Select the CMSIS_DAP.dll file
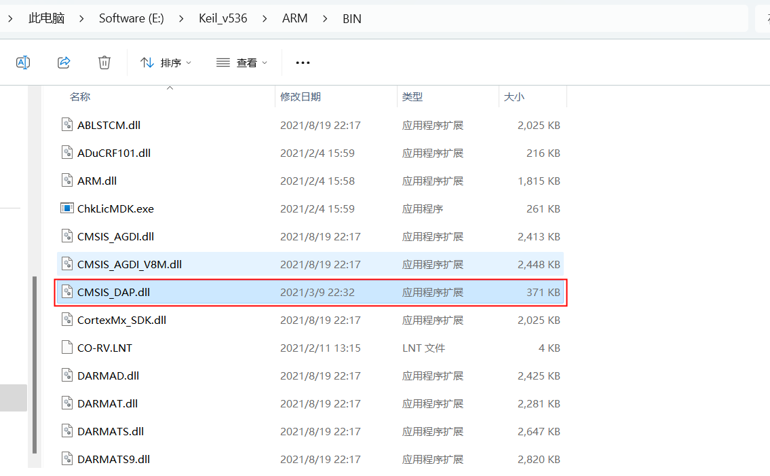The image size is (770, 476). click(113, 292)
